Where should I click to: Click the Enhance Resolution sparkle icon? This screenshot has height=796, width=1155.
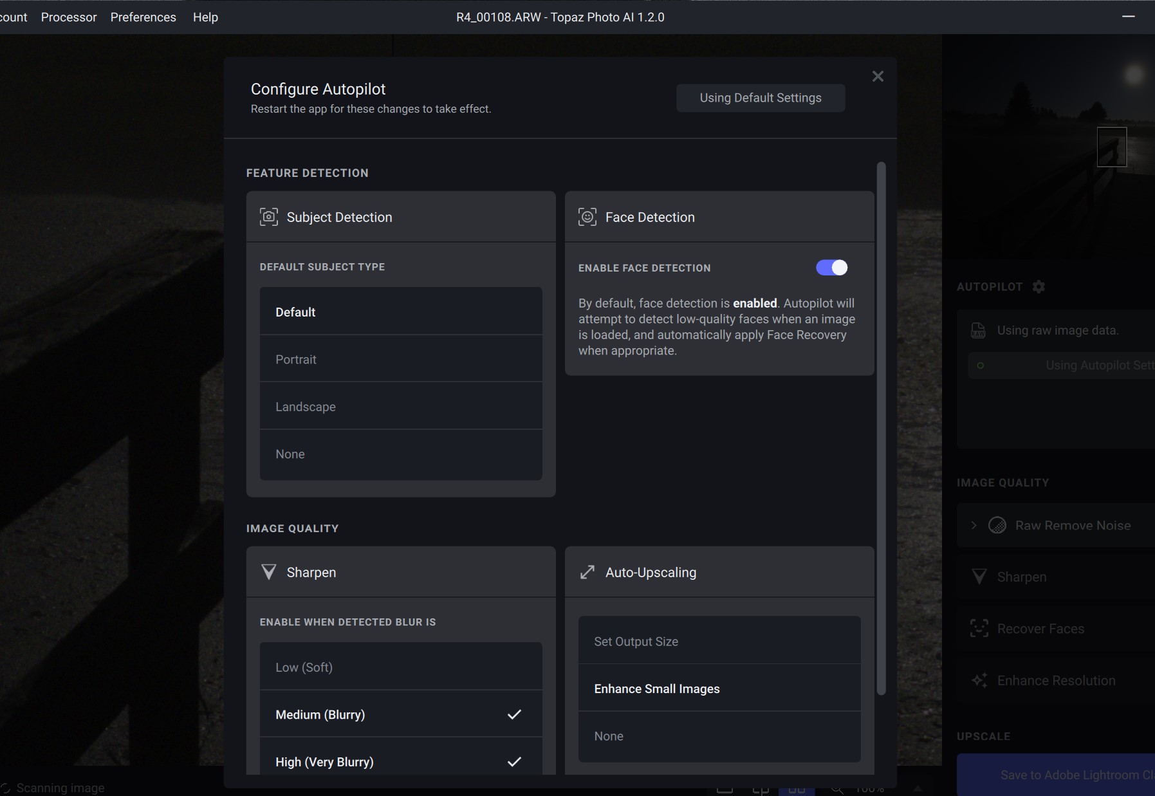point(979,680)
